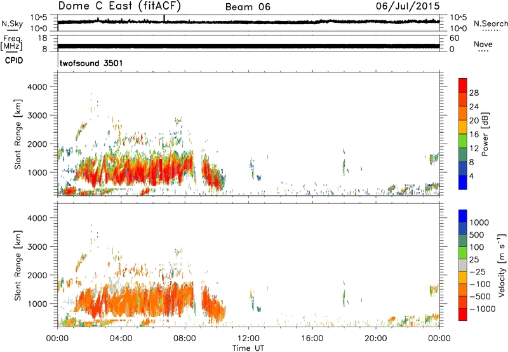Select the red top segment of Power colorbar
Image resolution: width=508 pixels, height=352 pixels.
click(x=463, y=85)
